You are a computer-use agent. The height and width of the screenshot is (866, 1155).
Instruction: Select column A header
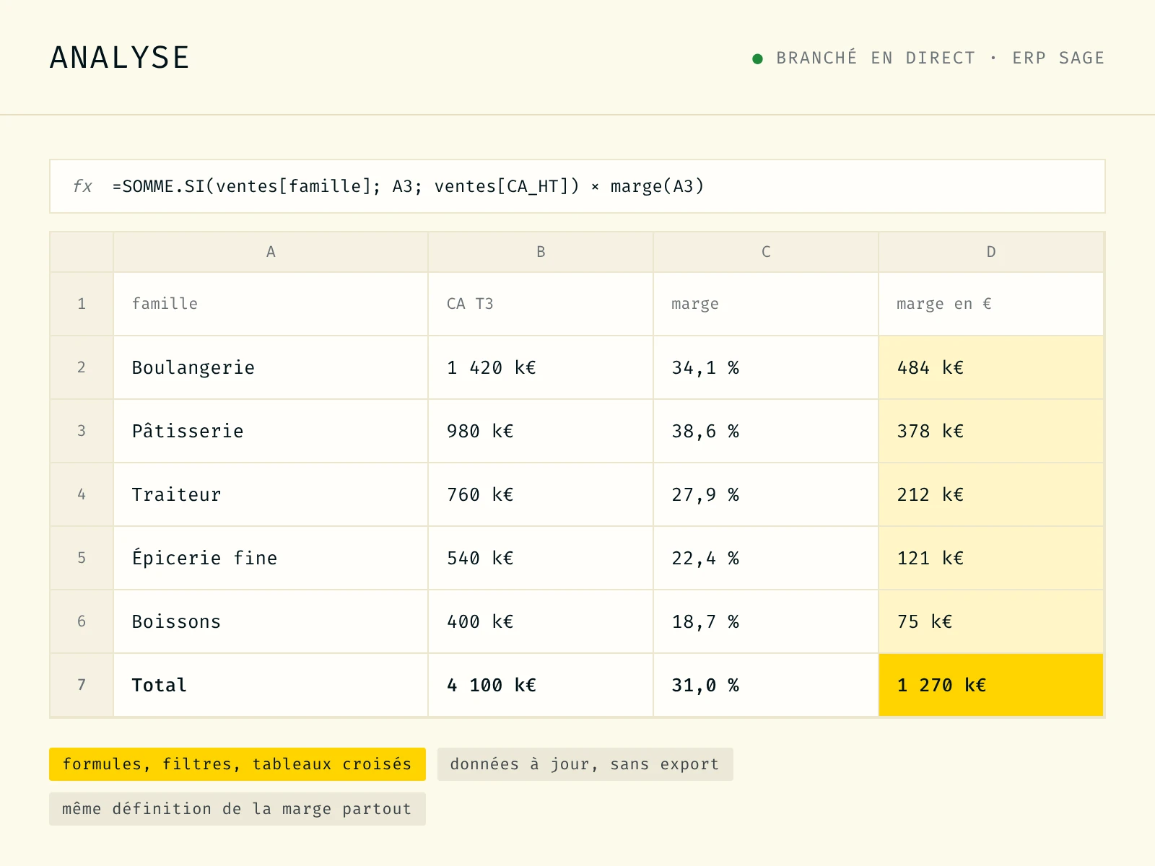[271, 252]
